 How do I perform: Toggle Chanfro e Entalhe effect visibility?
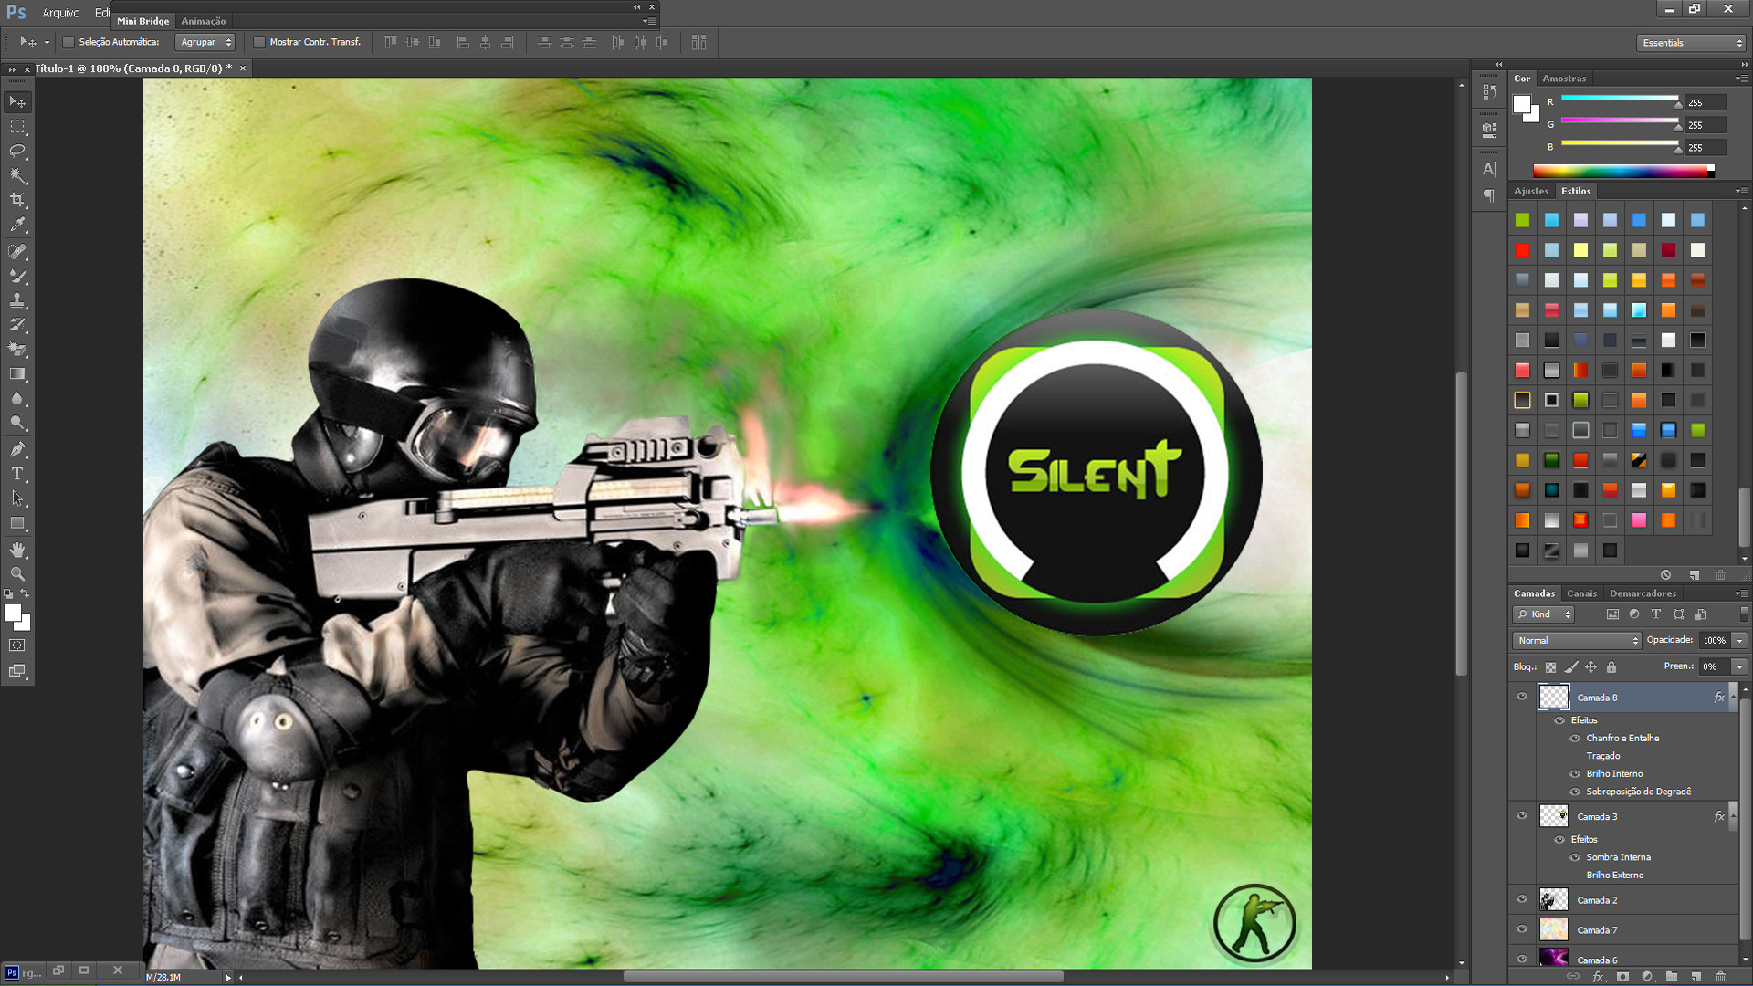1575,739
